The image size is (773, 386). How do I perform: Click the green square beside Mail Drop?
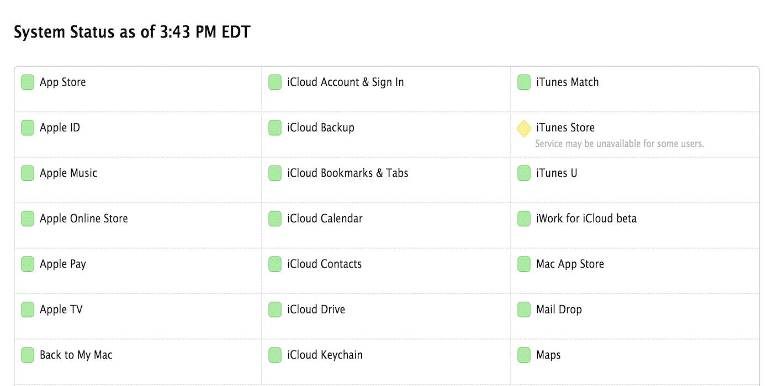tap(523, 309)
